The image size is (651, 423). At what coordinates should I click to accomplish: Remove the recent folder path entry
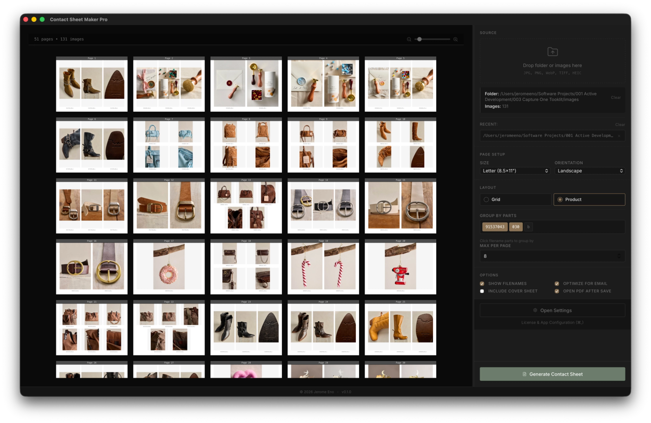coord(619,136)
